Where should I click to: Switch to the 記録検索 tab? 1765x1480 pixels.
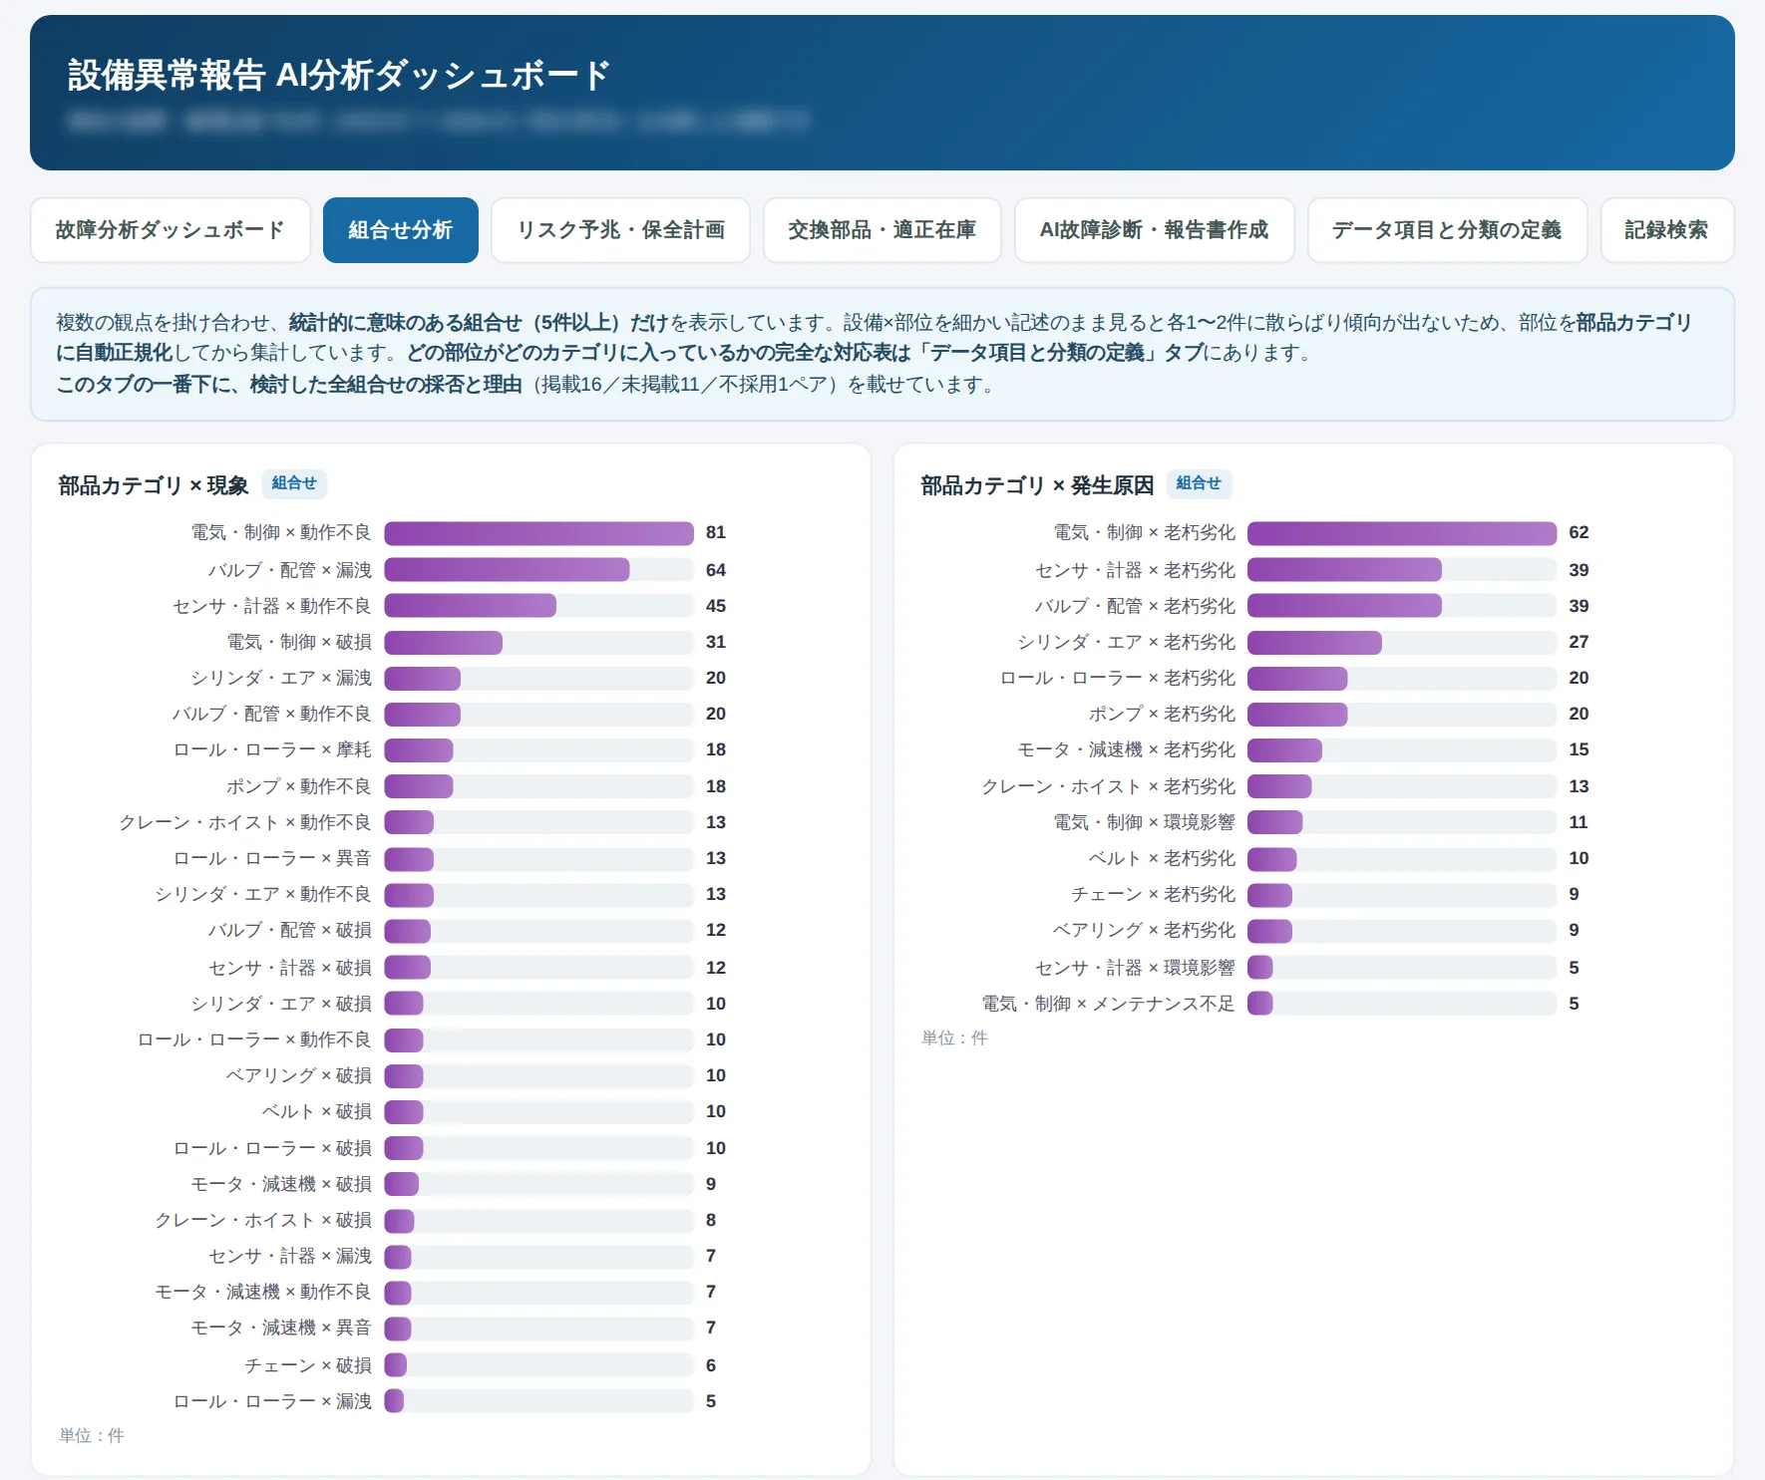[x=1667, y=230]
